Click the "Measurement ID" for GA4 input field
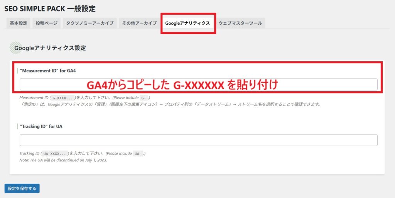Viewport: 395px width, 198px height. 199,84
